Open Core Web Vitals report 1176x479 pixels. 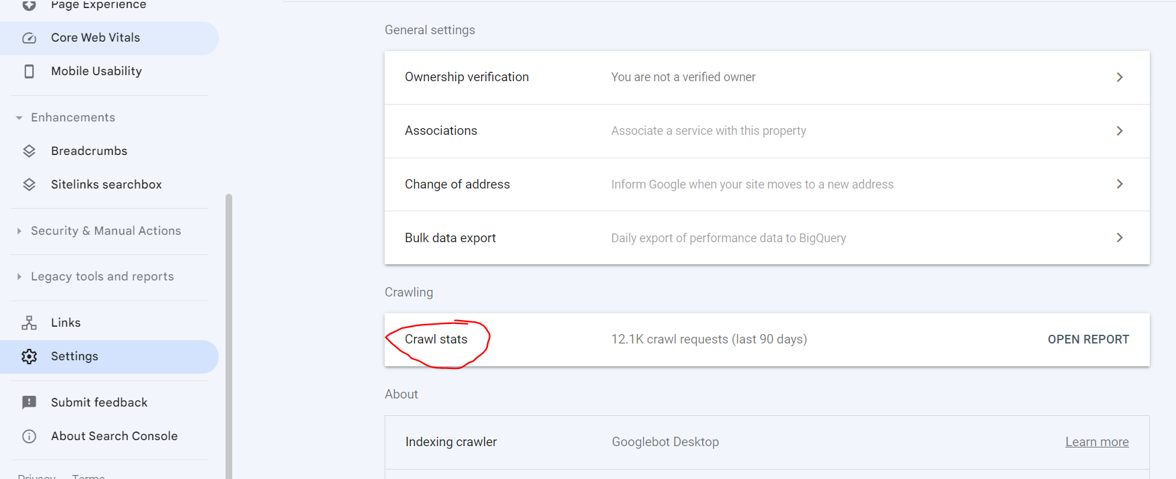109,38
